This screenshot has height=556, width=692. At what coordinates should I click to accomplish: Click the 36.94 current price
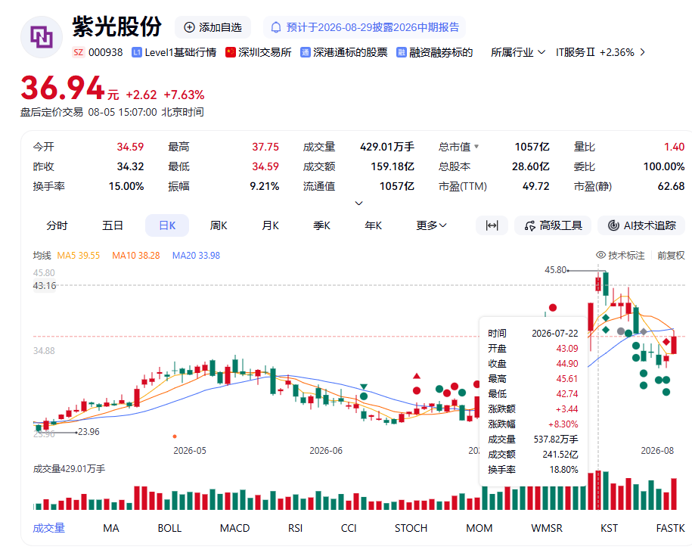[63, 88]
